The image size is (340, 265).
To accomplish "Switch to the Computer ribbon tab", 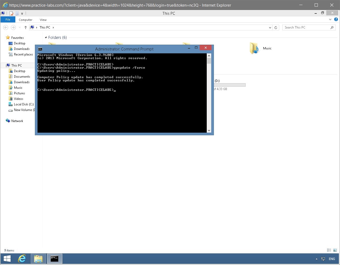I will click(x=25, y=20).
